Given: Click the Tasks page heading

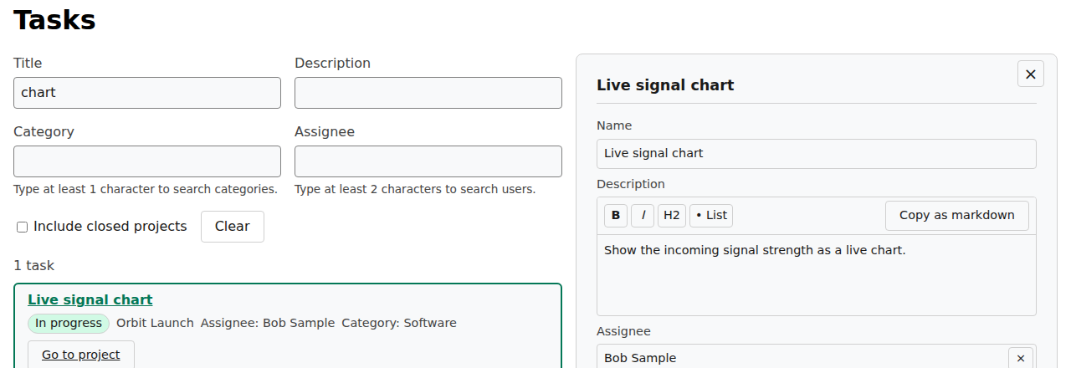Looking at the screenshot, I should click(54, 19).
